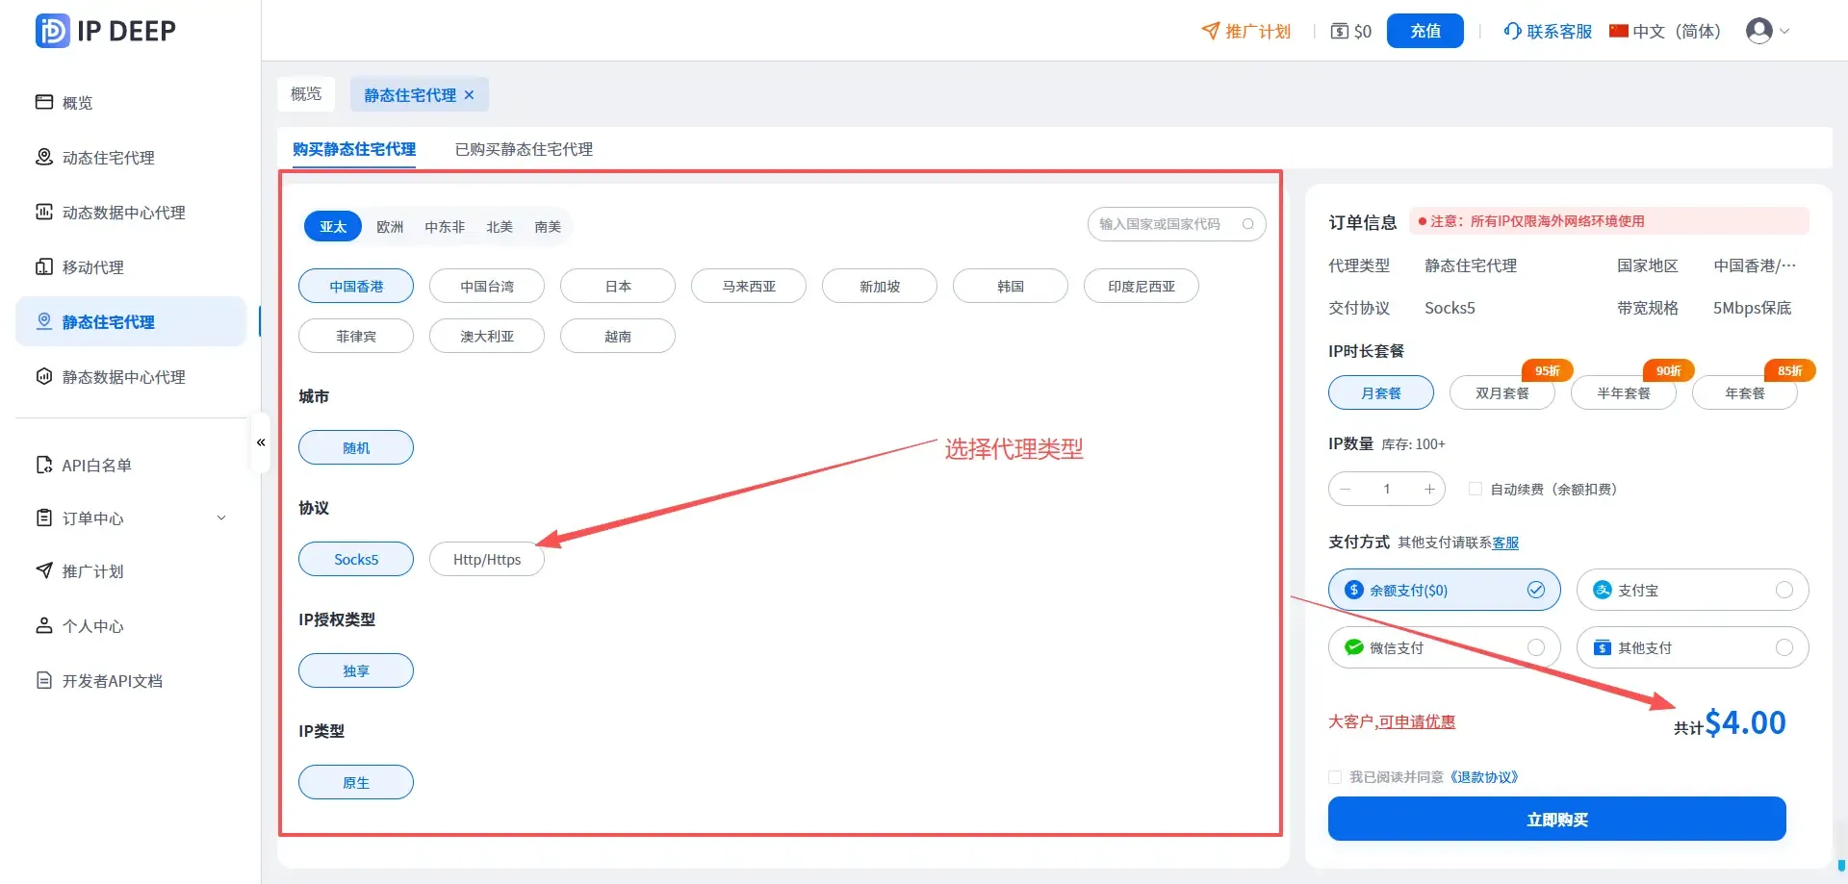This screenshot has height=884, width=1848.
Task: Click the 联系客服 headset icon
Action: coord(1512,31)
